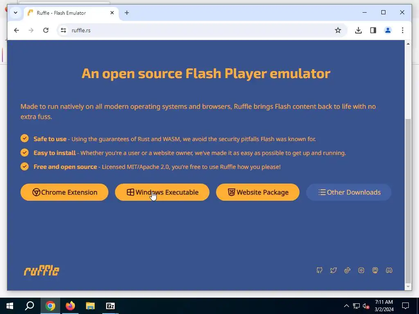Open File Explorer from taskbar

point(90,306)
